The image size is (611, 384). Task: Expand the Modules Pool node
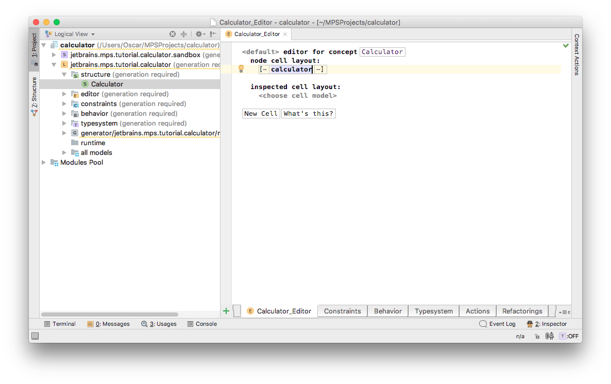tap(44, 163)
